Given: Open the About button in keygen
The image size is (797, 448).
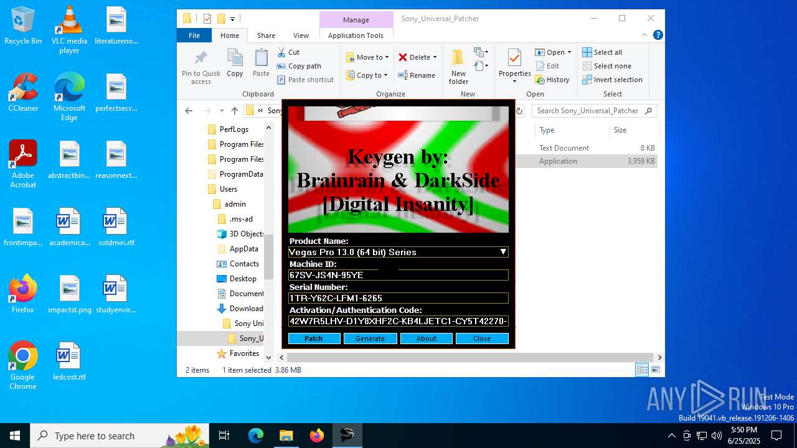Looking at the screenshot, I should point(426,338).
